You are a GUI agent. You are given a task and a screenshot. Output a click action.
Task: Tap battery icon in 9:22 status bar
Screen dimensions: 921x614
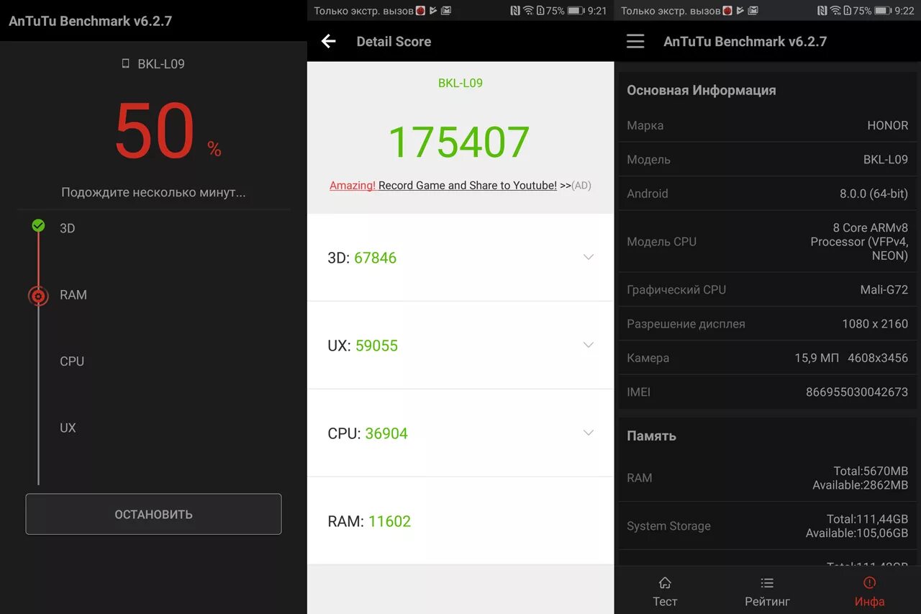click(x=882, y=11)
